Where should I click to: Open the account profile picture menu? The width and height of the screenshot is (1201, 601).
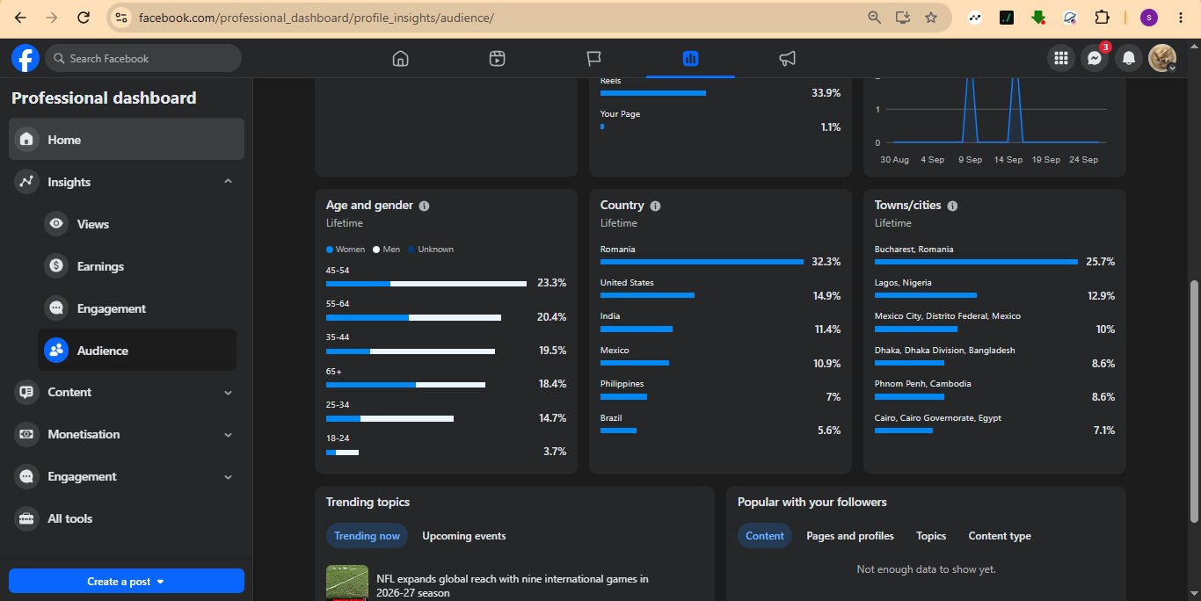(x=1162, y=59)
